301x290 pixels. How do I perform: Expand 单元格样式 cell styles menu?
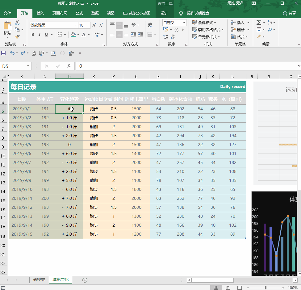click(x=206, y=37)
